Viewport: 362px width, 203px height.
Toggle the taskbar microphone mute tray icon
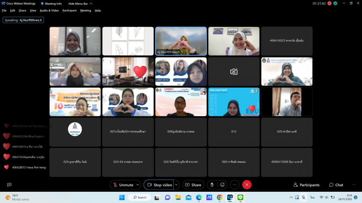(x=303, y=197)
